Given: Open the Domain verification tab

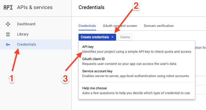Looking at the screenshot, I should [159, 26].
